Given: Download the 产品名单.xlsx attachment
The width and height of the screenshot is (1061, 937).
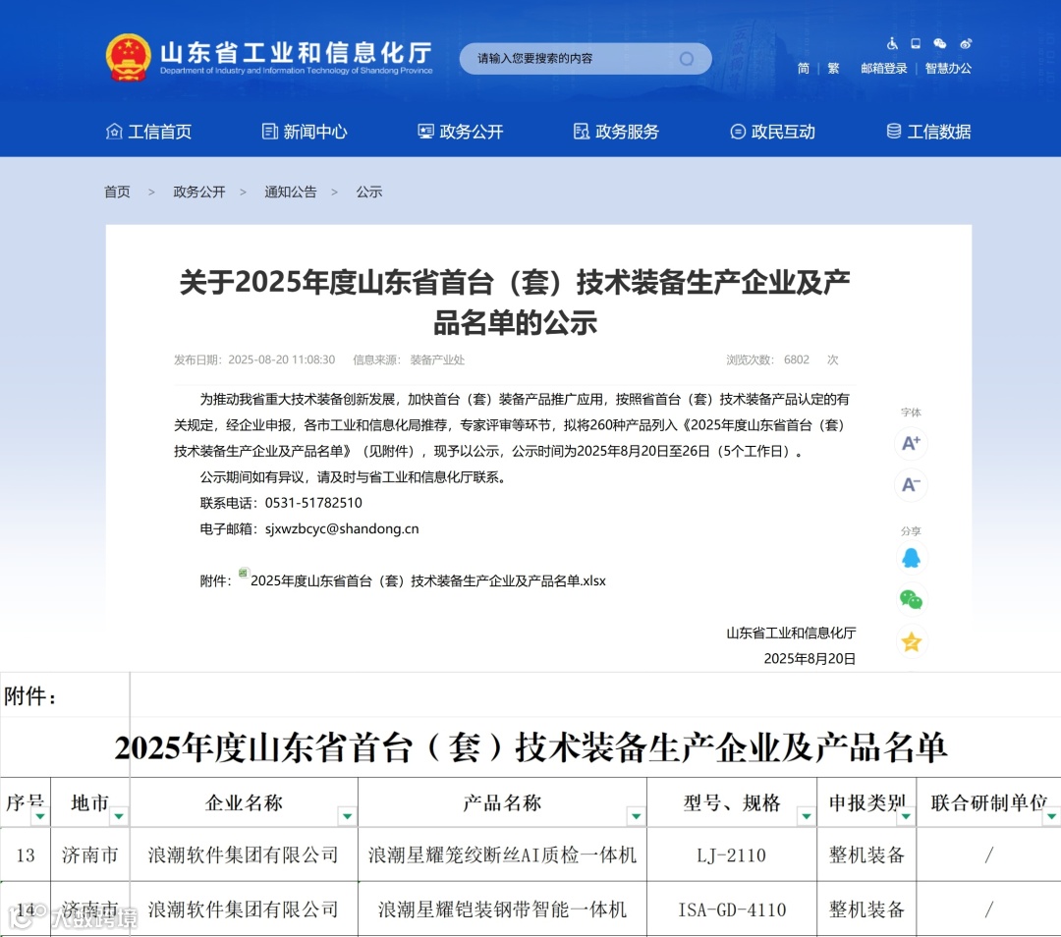Looking at the screenshot, I should coord(427,580).
